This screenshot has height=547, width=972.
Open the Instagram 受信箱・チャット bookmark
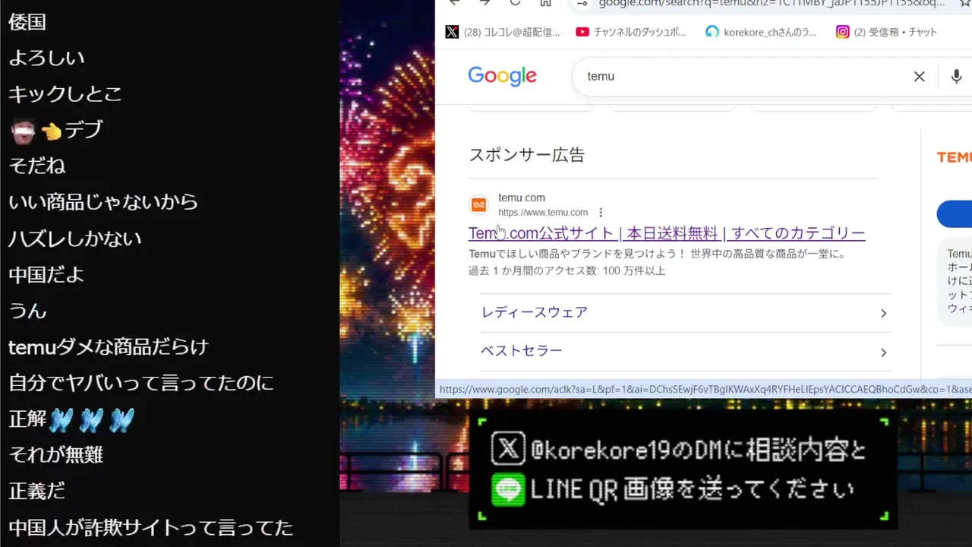tap(887, 32)
